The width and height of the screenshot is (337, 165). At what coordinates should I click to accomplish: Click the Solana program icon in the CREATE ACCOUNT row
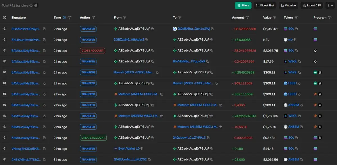pyautogui.click(x=315, y=138)
